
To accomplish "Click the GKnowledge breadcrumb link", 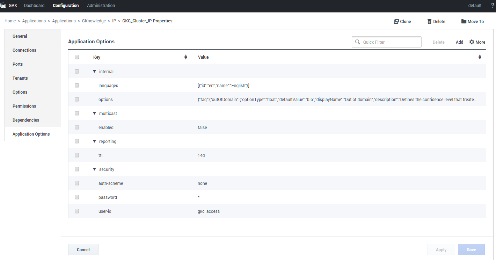I will pos(94,21).
